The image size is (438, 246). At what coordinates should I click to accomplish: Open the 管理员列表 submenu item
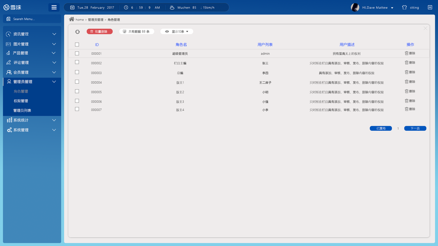22,110
